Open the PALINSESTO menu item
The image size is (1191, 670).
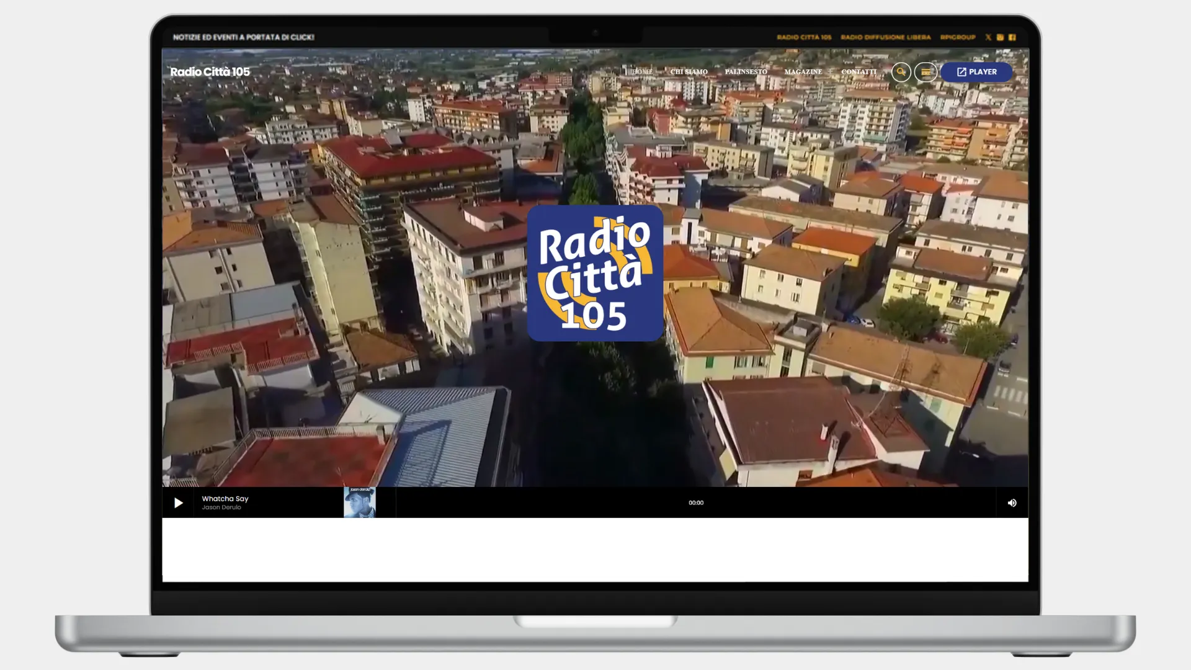click(746, 72)
